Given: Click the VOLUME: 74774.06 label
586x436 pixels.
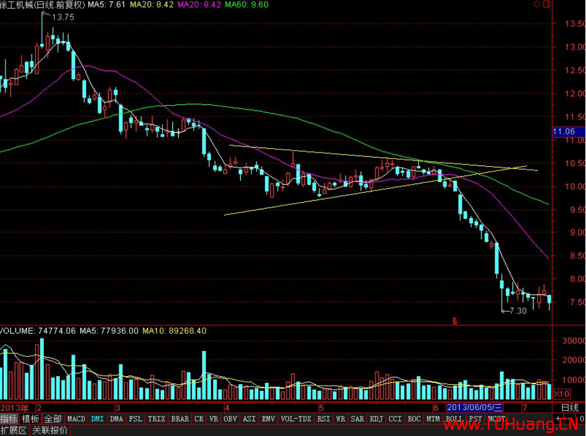Looking at the screenshot, I should pos(38,331).
